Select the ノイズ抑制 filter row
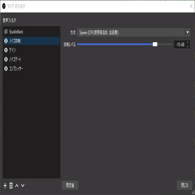The image size is (195, 195). pyautogui.click(x=31, y=41)
